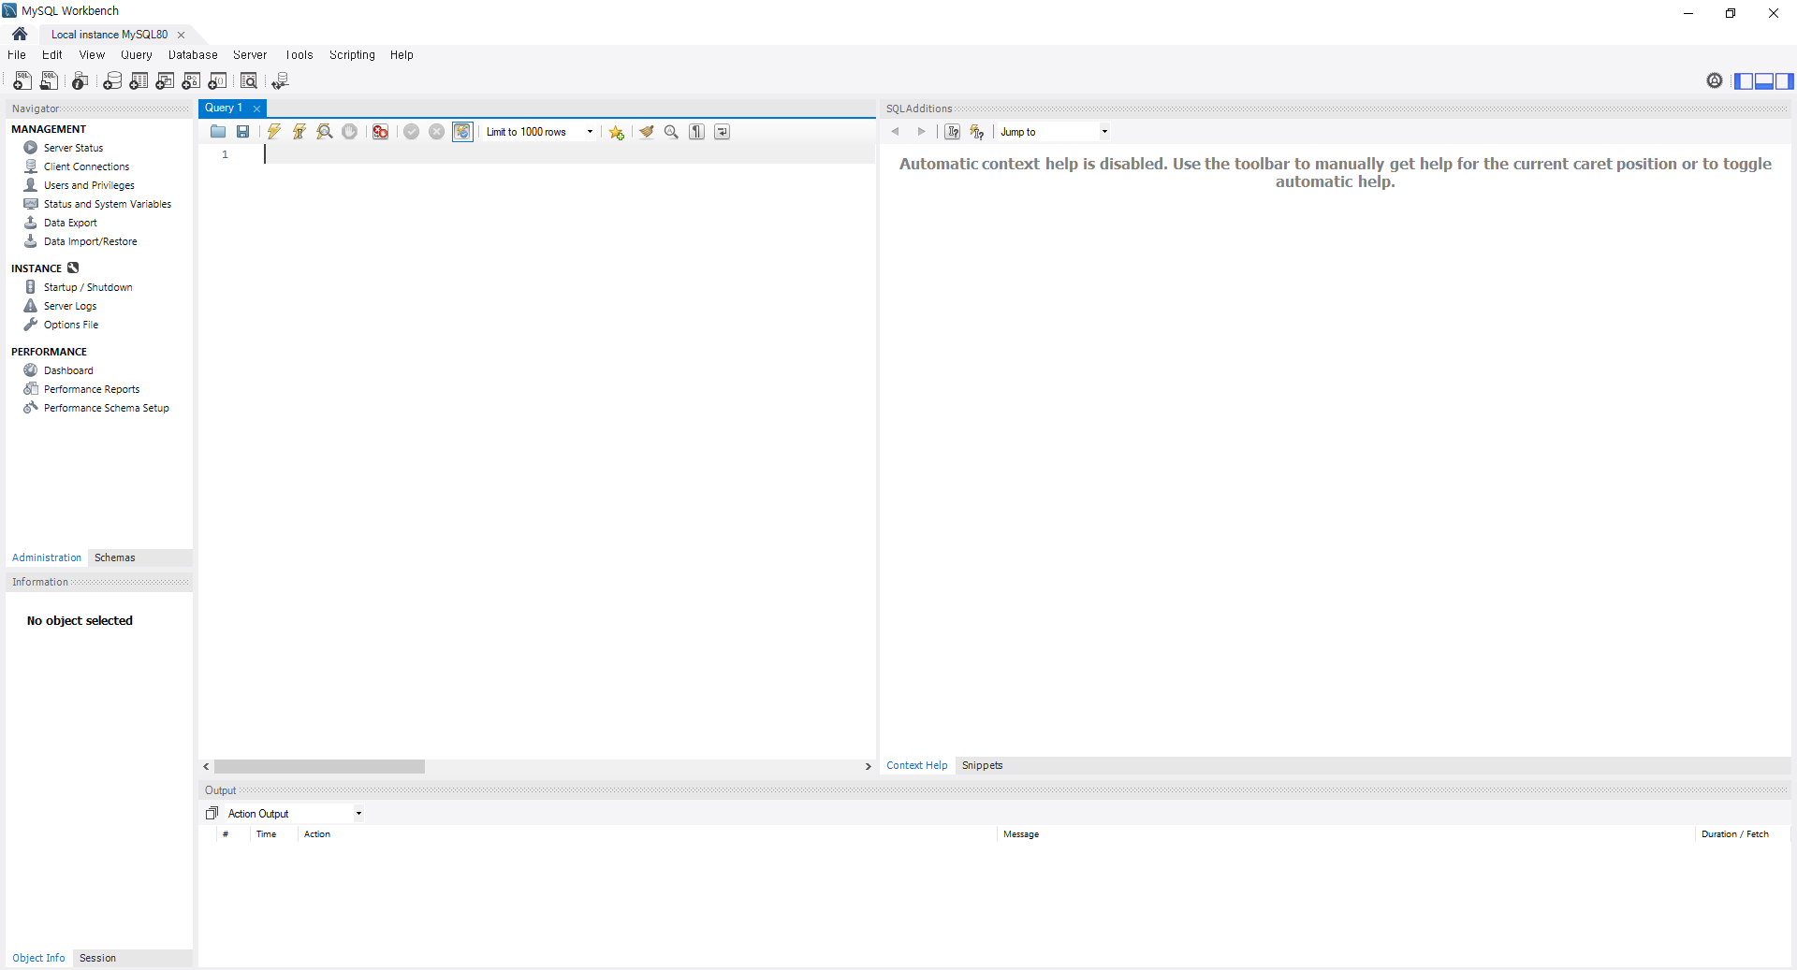Toggle the right SQL Additions panel visibility
This screenshot has width=1797, height=970.
tap(1785, 81)
